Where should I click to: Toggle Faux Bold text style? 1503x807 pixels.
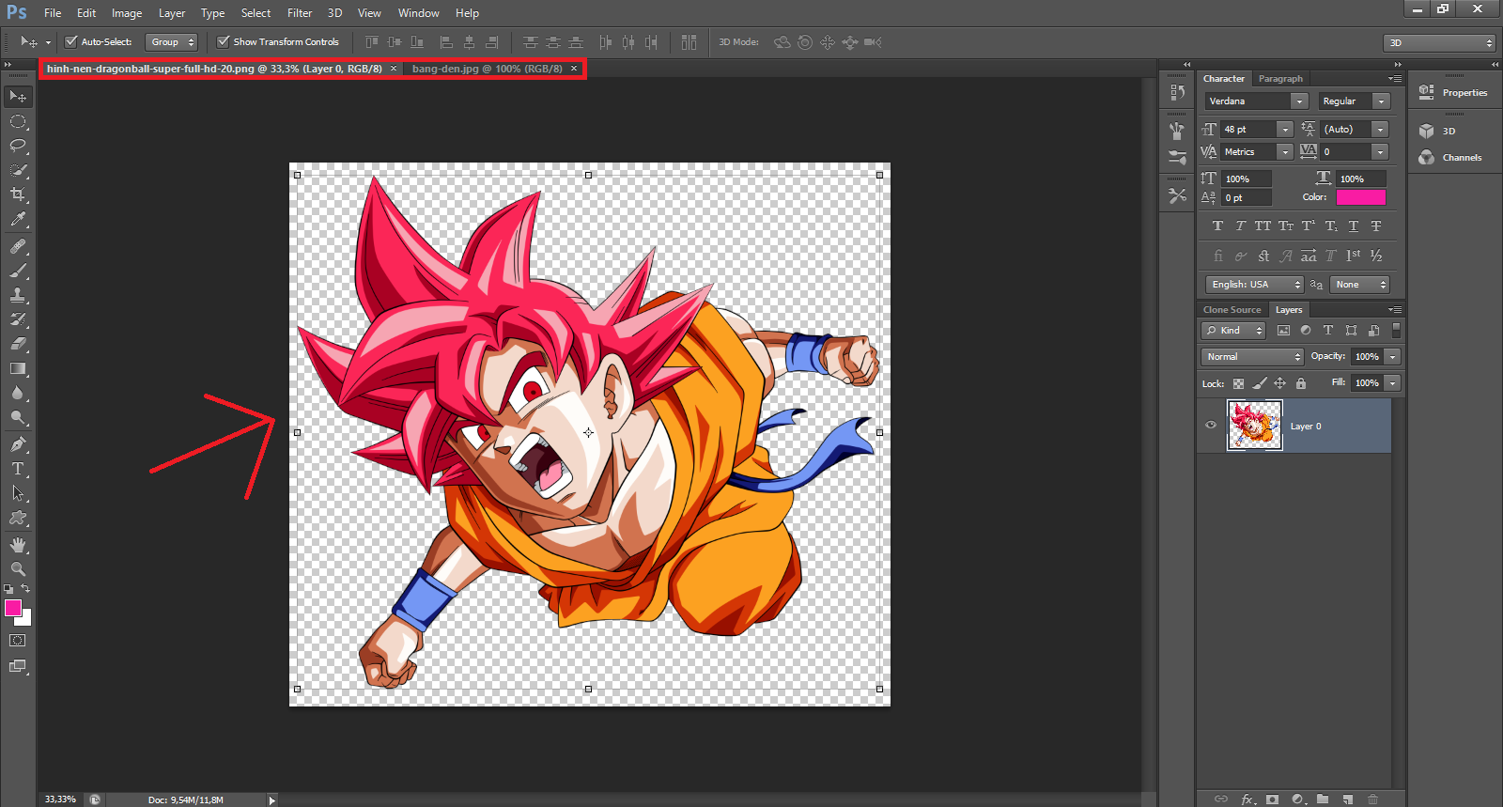pyautogui.click(x=1217, y=225)
